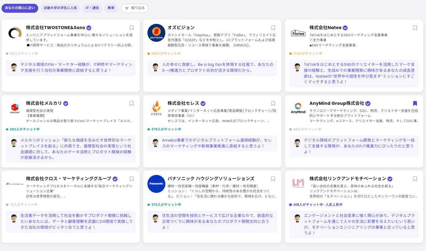This screenshot has height=251, width=426.
Task: Click the verified badge next to 株式会社メルカリ
Action: click(x=65, y=103)
